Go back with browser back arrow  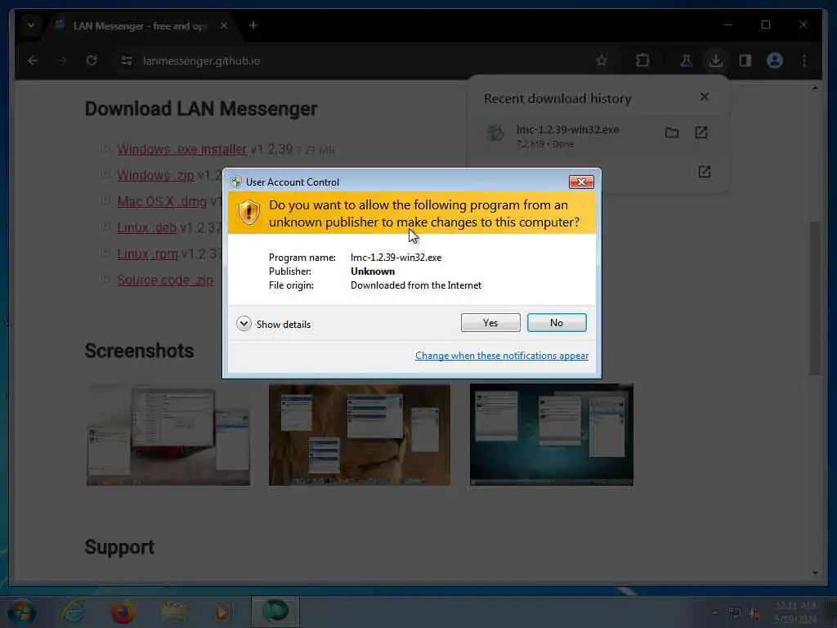pyautogui.click(x=33, y=61)
